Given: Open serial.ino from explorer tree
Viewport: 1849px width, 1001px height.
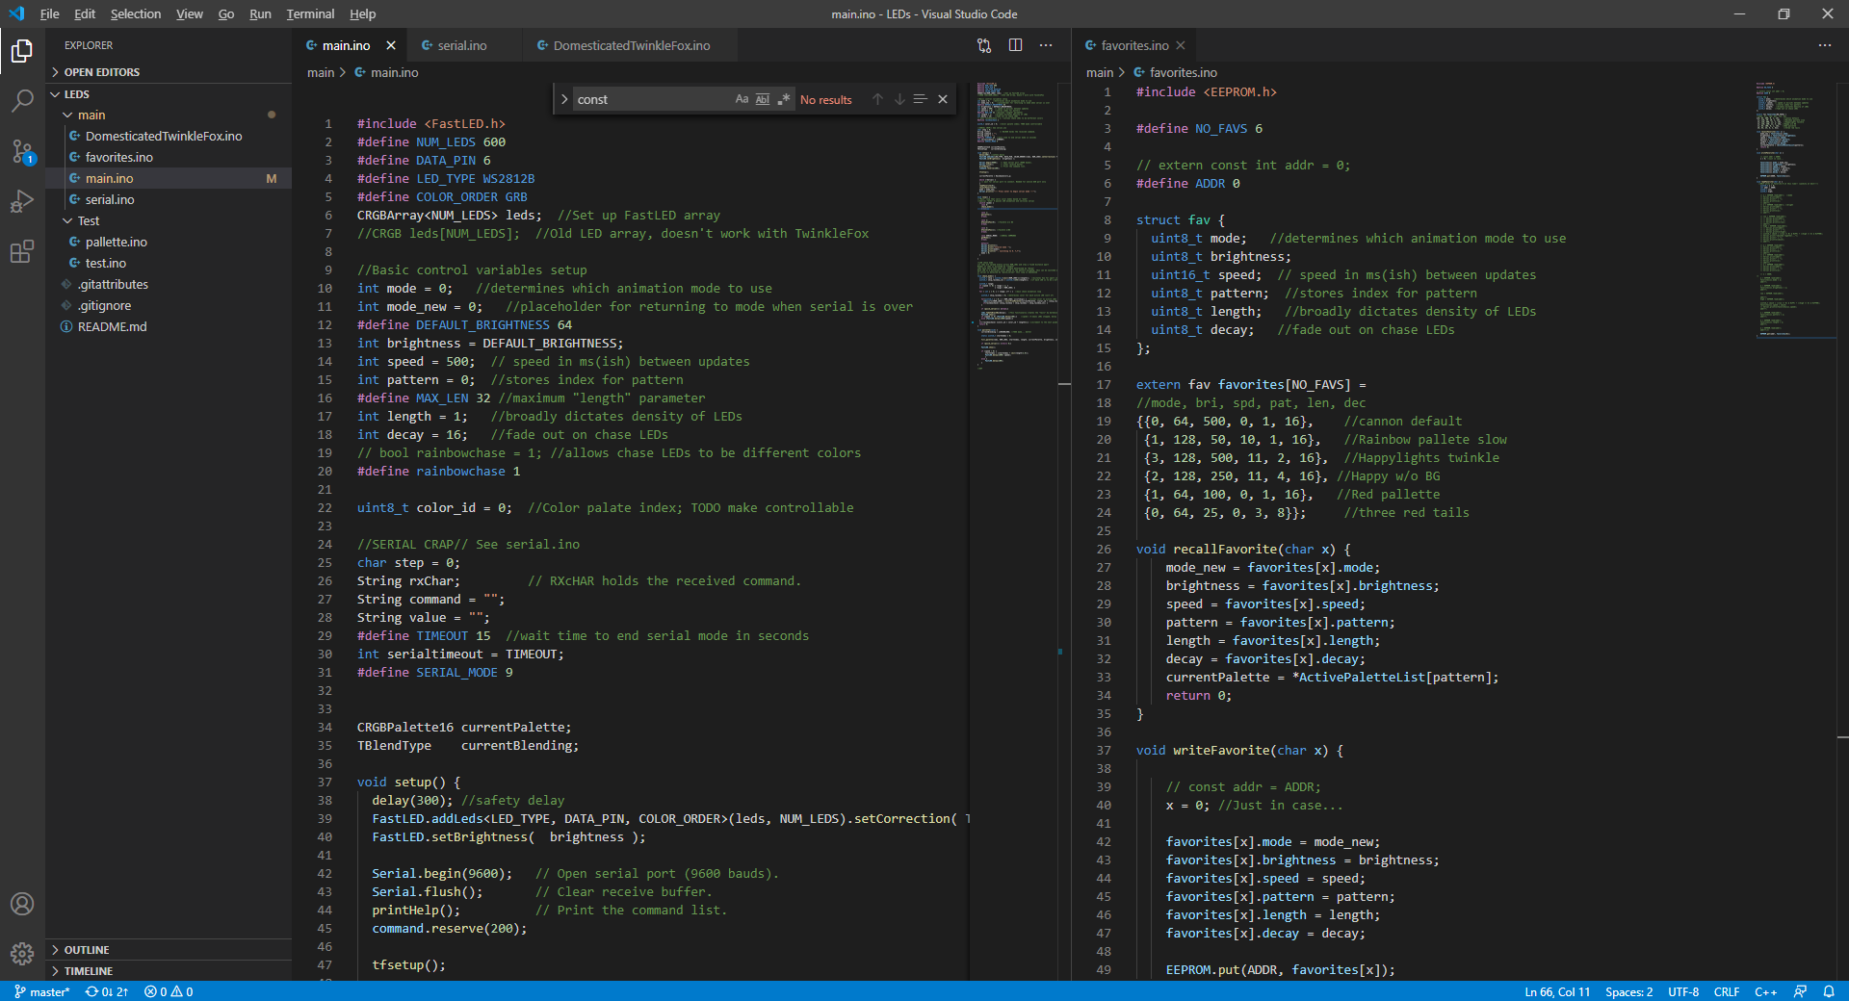Looking at the screenshot, I should click(x=169, y=199).
